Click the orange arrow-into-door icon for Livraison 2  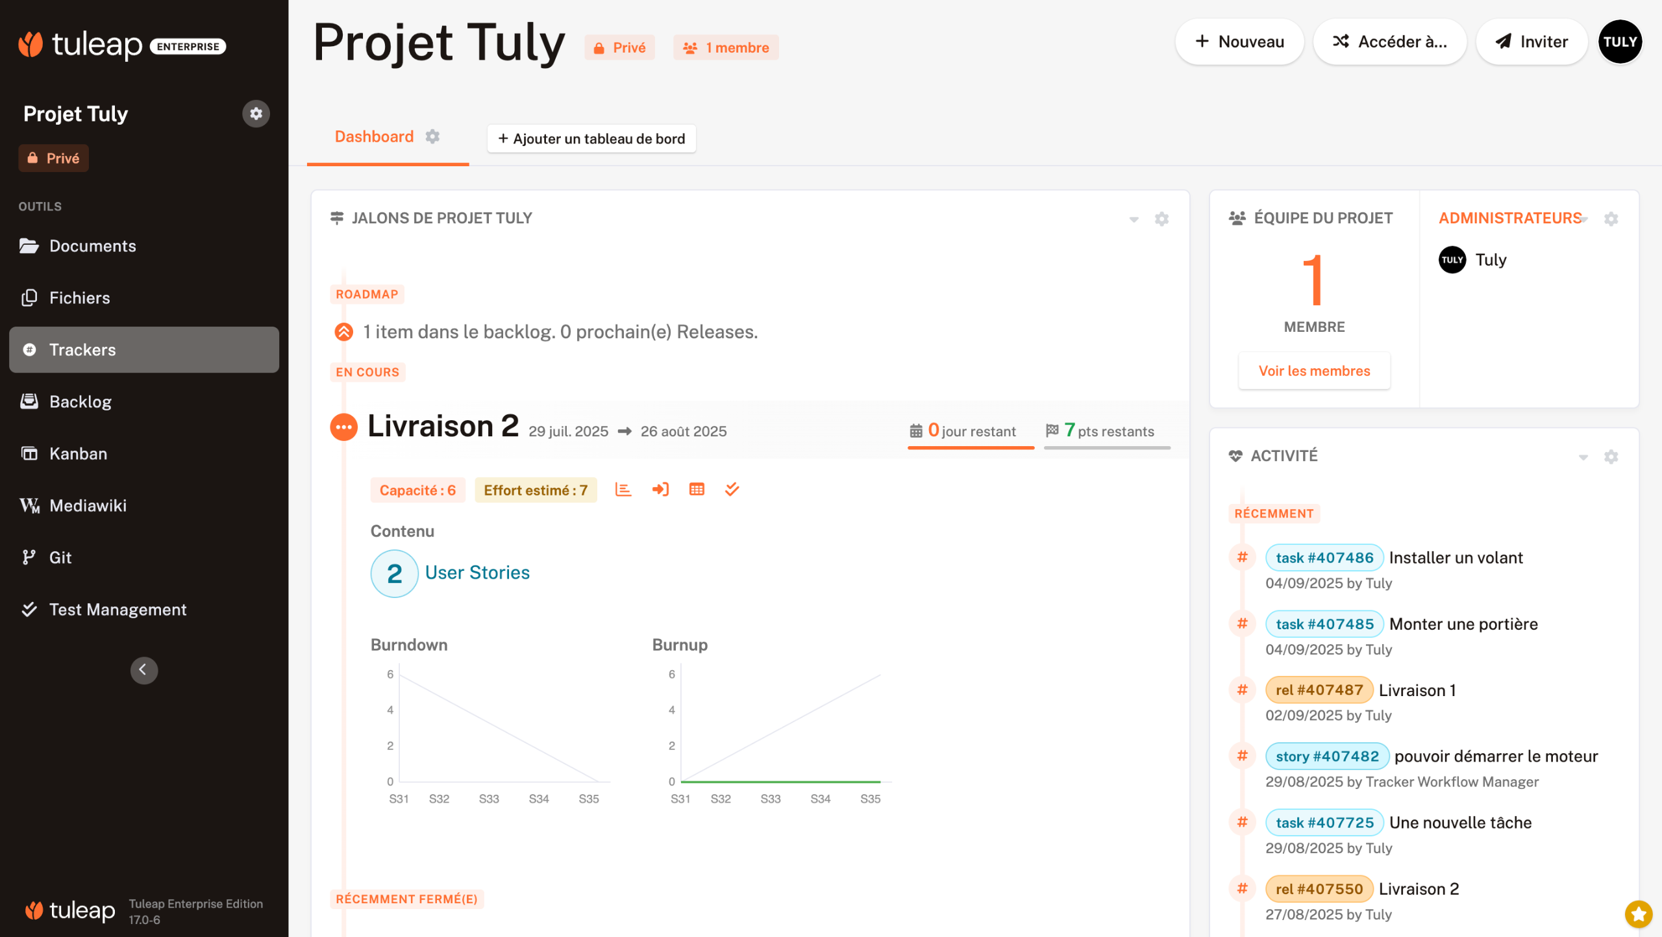tap(660, 490)
